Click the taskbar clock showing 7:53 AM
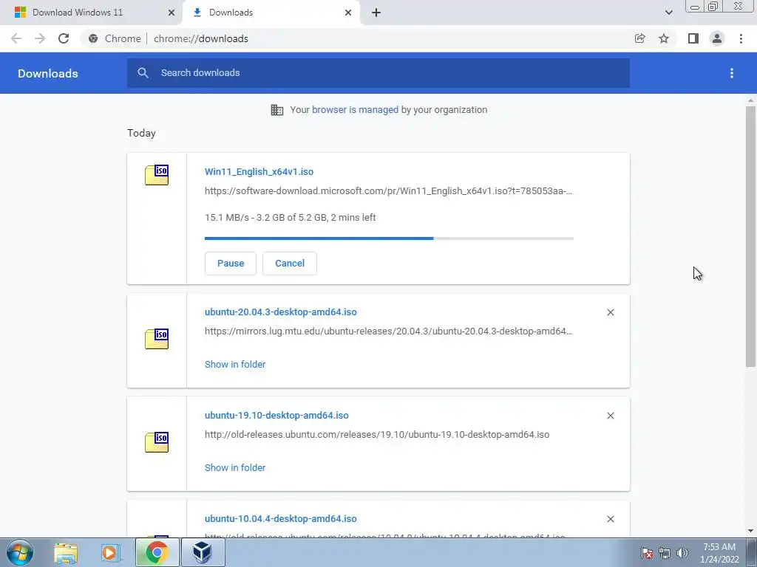The image size is (757, 567). [719, 553]
